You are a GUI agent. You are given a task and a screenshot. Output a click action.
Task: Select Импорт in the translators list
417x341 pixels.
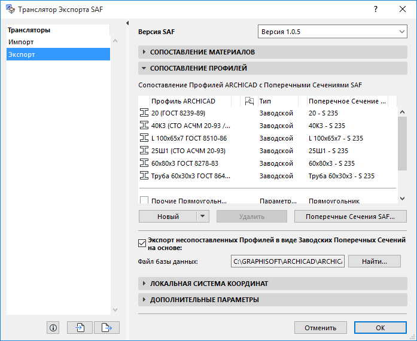(x=58, y=42)
